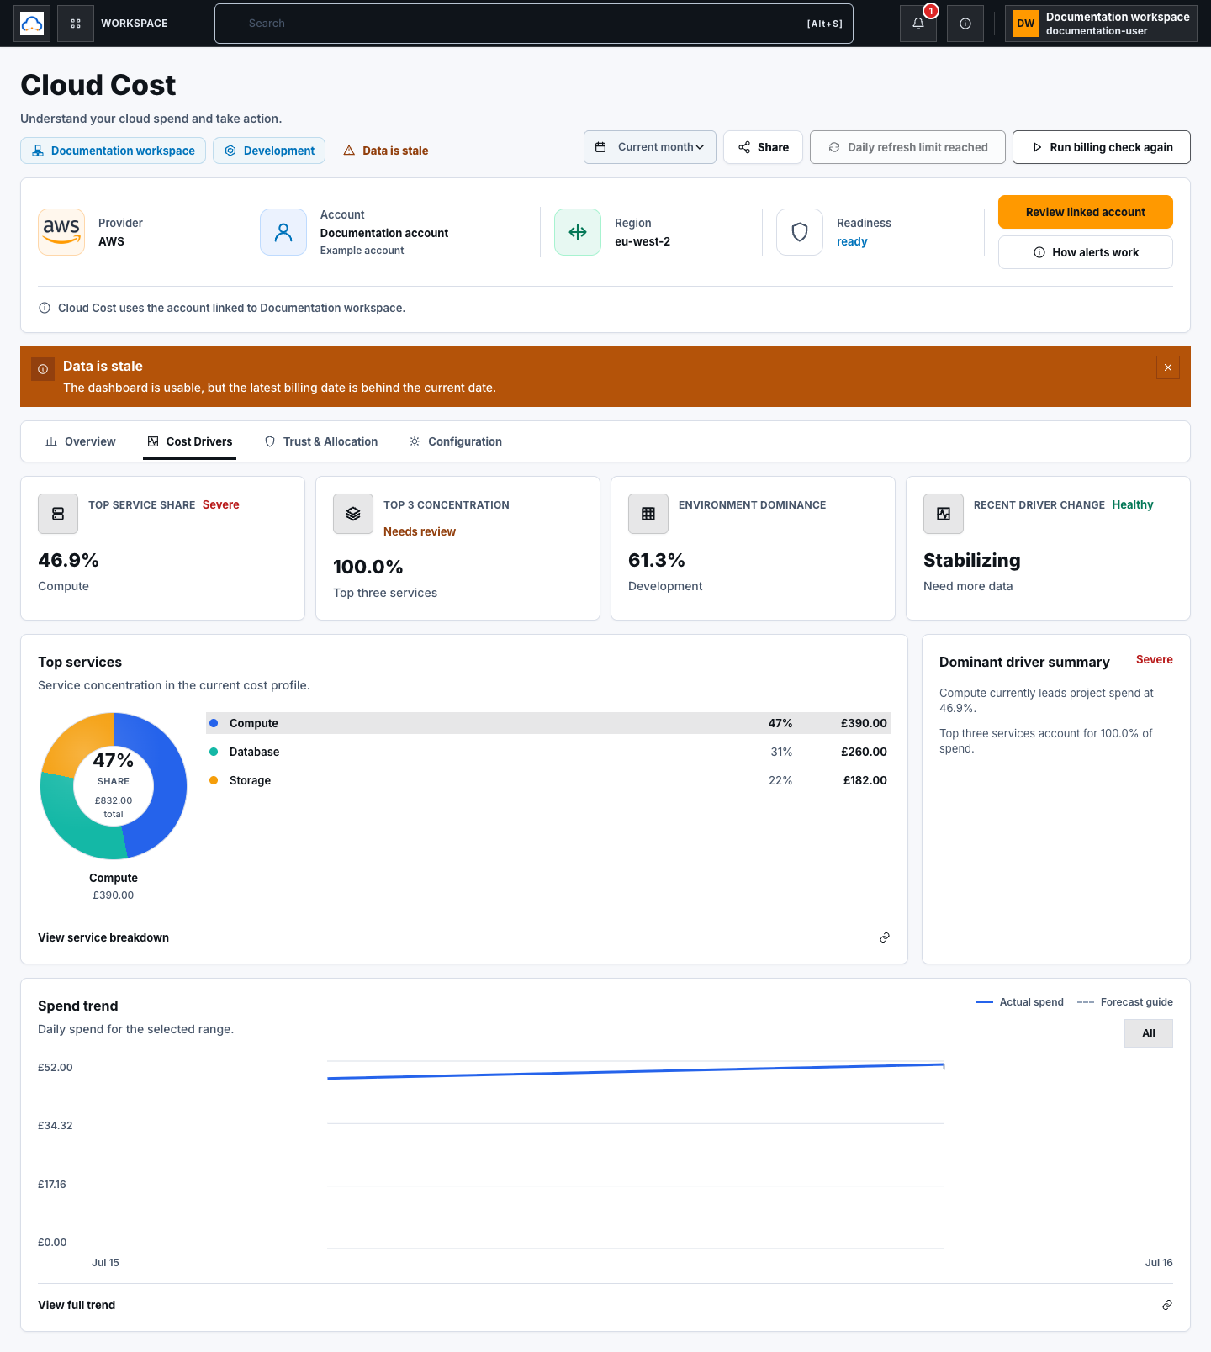Click the WORKSPACE menu label

tap(135, 24)
